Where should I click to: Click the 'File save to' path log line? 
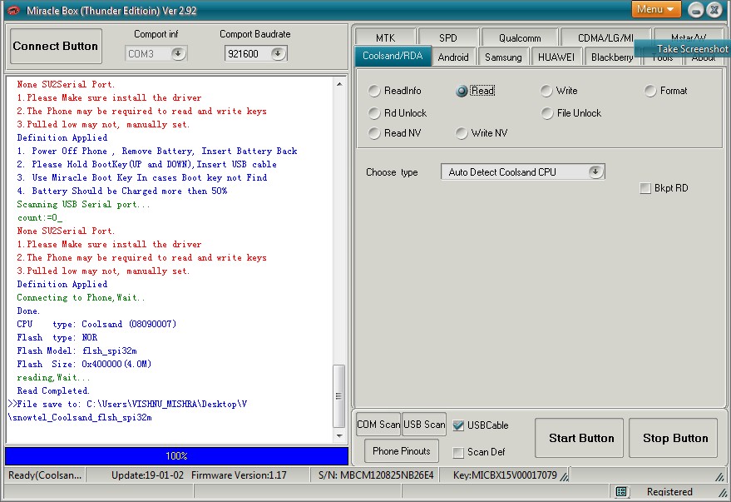coord(127,404)
